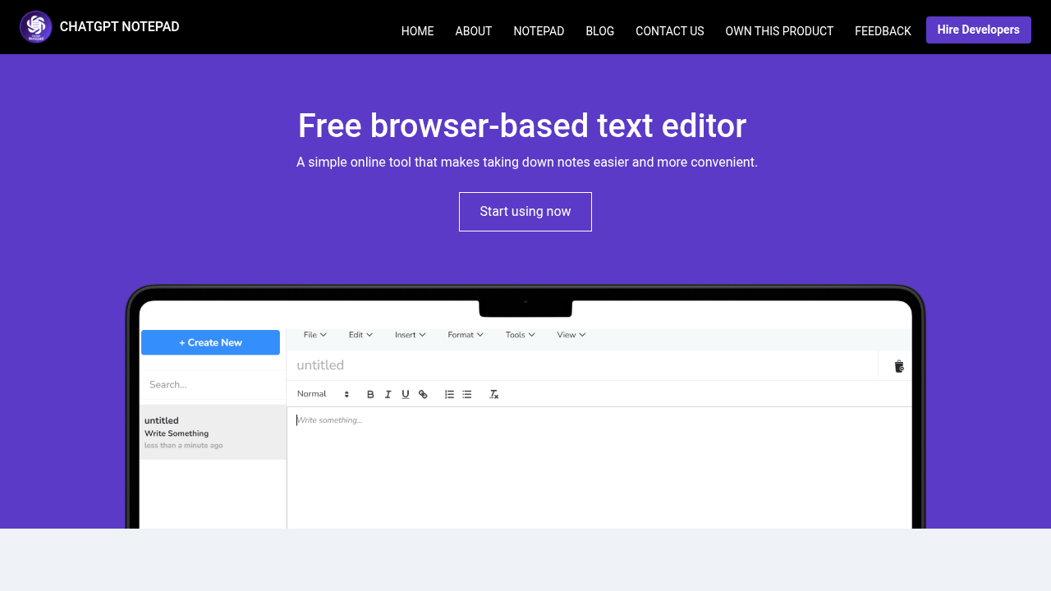Open the View menu dropdown
The width and height of the screenshot is (1051, 591).
(x=571, y=335)
